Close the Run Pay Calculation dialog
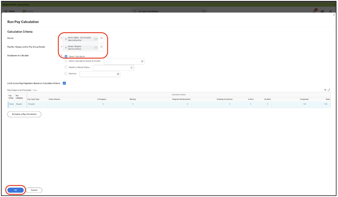The width and height of the screenshot is (338, 197). pyautogui.click(x=334, y=15)
